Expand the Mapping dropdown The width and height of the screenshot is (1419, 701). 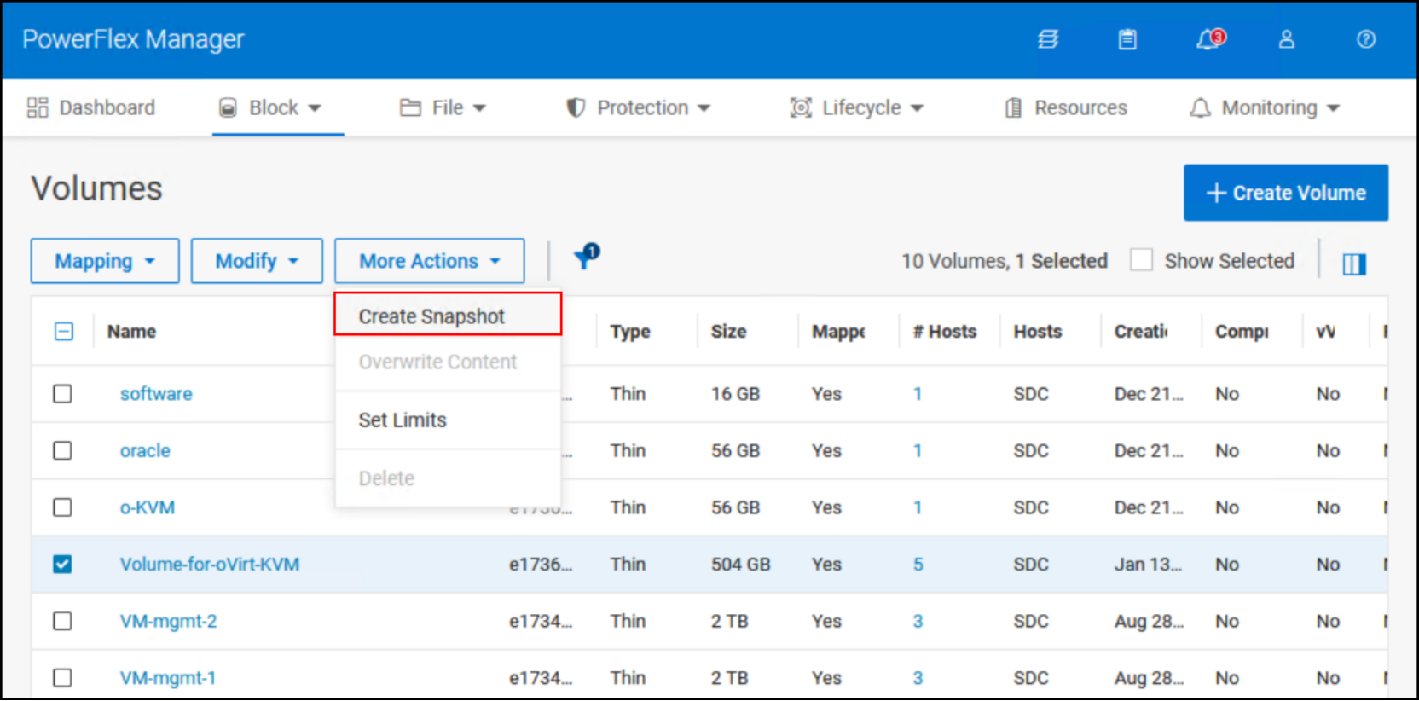(x=105, y=261)
